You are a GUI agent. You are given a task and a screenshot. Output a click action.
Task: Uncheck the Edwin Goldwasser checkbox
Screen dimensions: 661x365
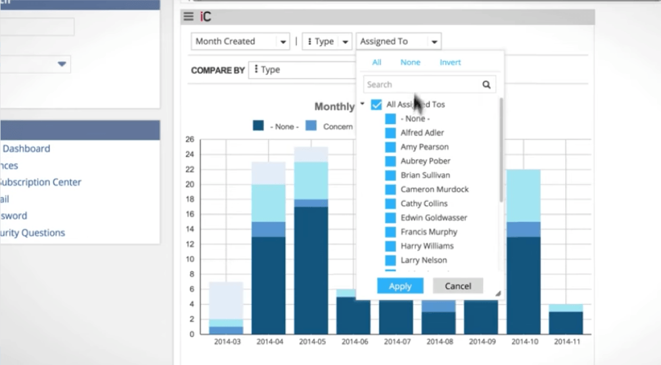390,218
